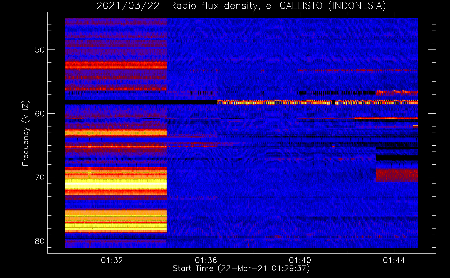Click the 'Frequency (MHZ)' axis label

25,133
